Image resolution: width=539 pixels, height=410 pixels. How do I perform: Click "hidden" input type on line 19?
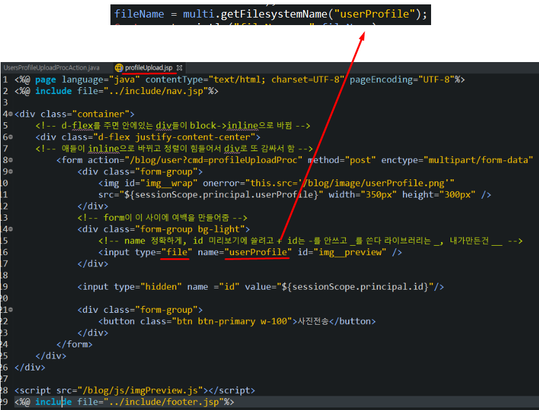pyautogui.click(x=161, y=286)
